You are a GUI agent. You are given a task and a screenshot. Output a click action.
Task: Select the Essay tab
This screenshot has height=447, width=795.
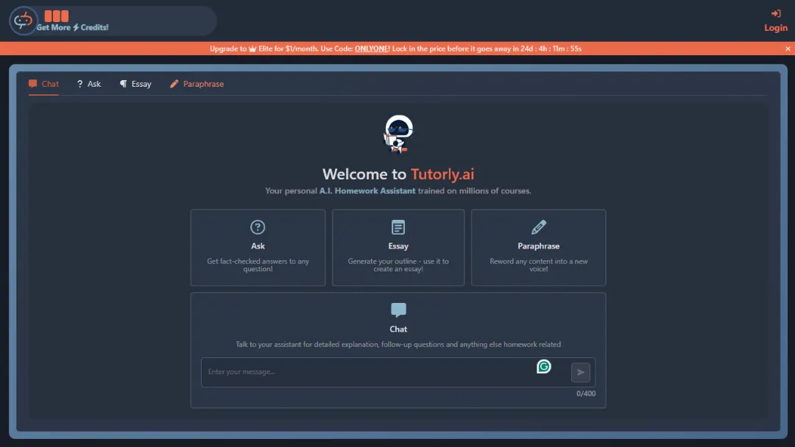tap(135, 84)
